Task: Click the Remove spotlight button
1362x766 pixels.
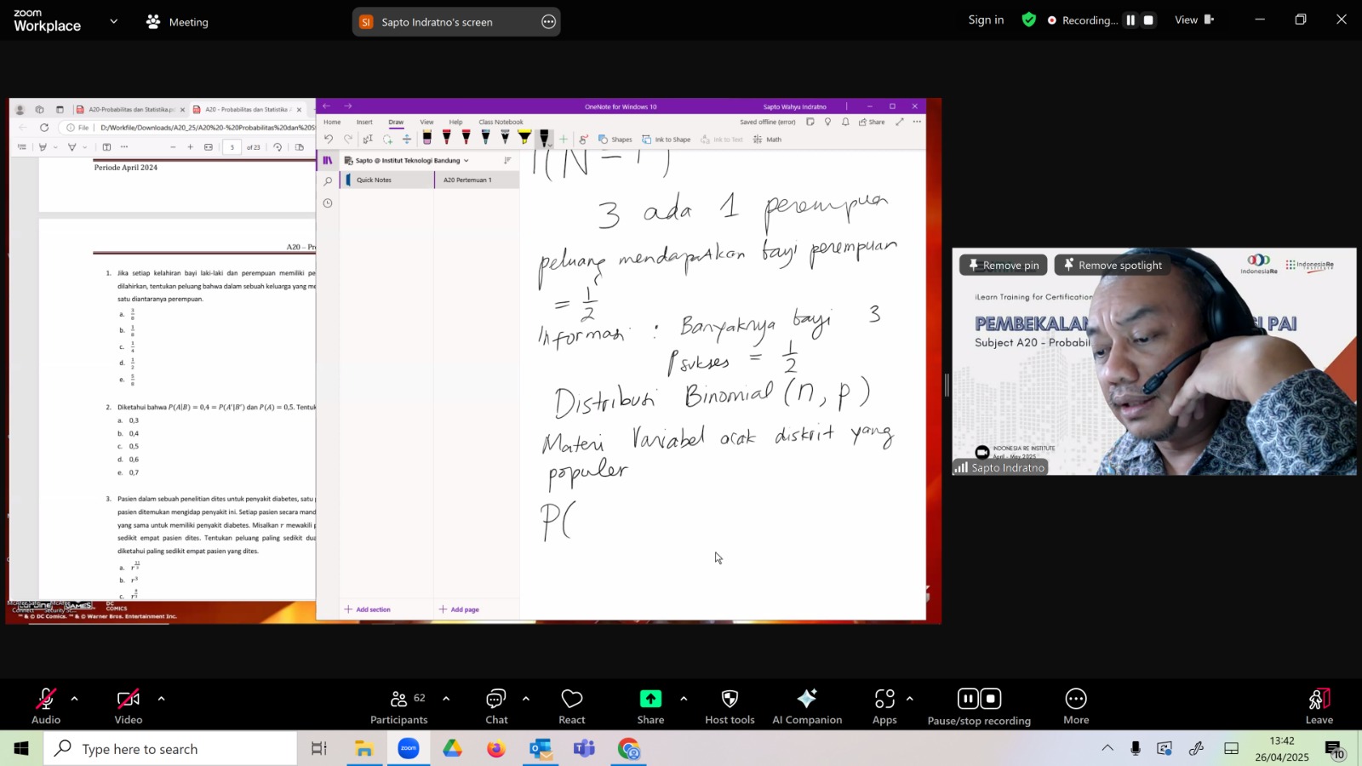Action: click(1112, 265)
